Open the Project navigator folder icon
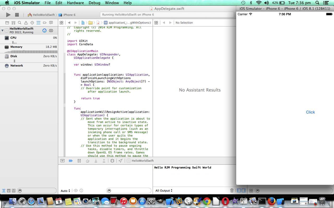Image resolution: width=334 pixels, height=208 pixels. [7, 23]
